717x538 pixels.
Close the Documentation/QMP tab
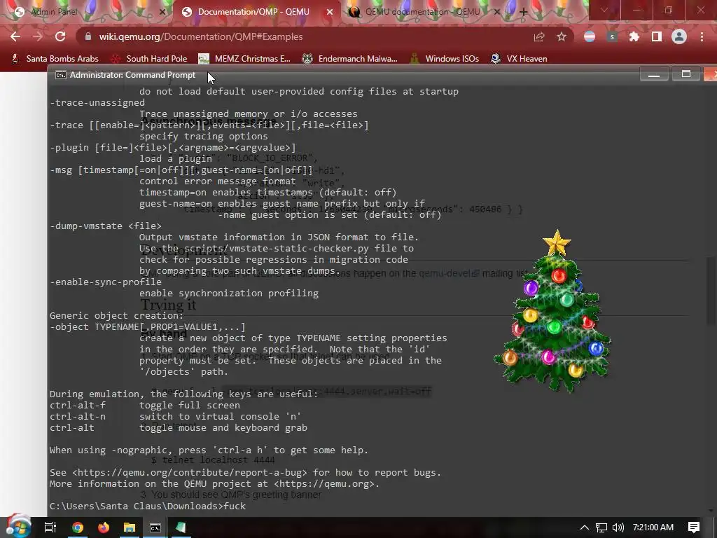click(x=330, y=13)
